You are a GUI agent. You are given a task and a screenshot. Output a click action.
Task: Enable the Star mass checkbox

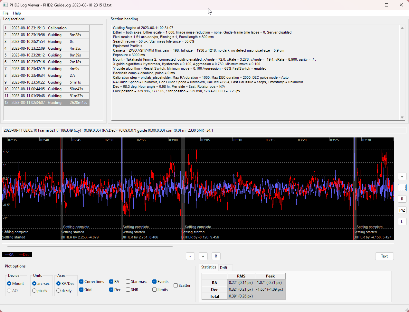pyautogui.click(x=128, y=282)
